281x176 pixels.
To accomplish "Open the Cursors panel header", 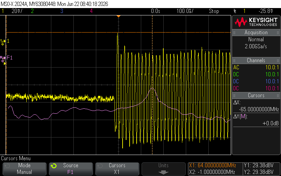I will (x=256, y=96).
